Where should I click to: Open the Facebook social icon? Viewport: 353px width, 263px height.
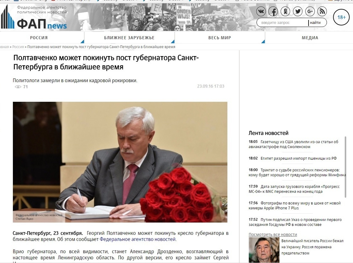click(273, 11)
